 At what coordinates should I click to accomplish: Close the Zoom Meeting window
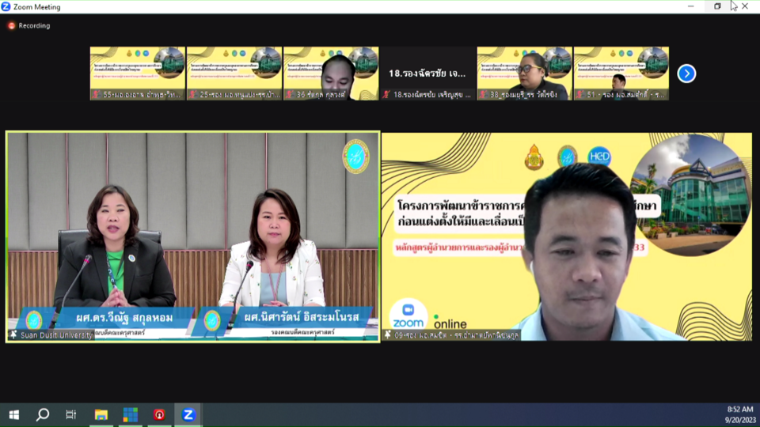point(745,6)
